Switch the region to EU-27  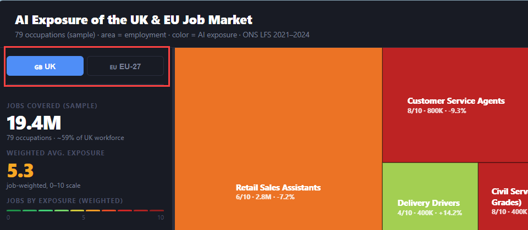click(125, 66)
